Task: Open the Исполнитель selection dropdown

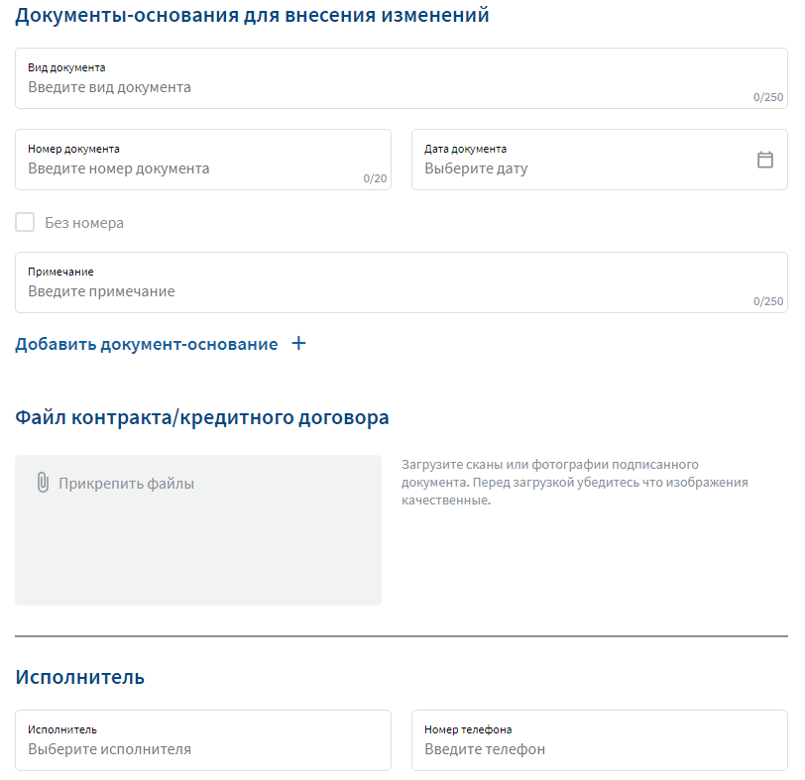Action: click(x=203, y=740)
